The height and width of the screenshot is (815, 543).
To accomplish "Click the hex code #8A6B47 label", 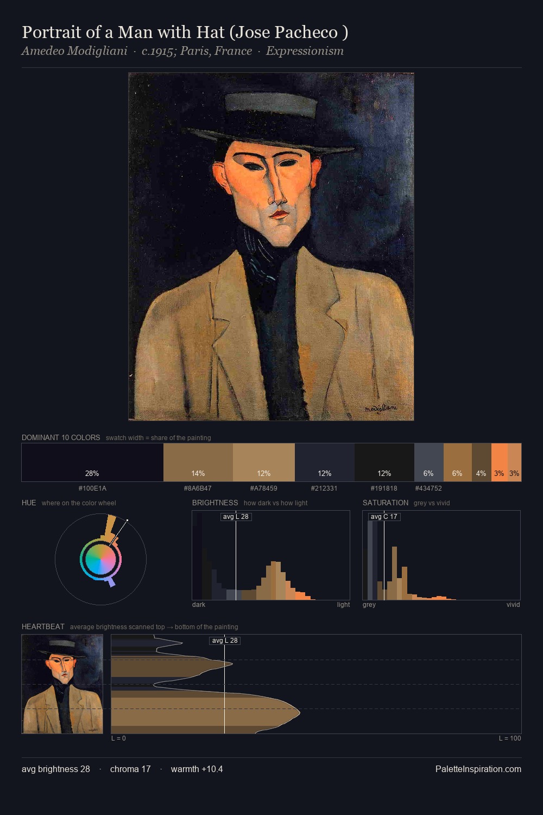I will point(198,488).
